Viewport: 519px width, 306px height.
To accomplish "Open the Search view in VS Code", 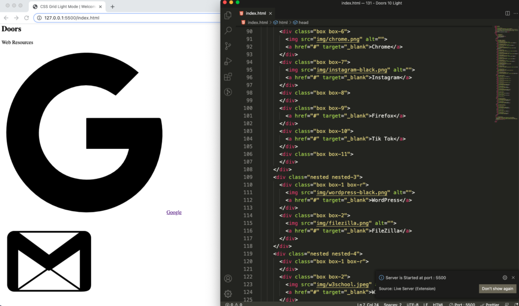I will [228, 30].
